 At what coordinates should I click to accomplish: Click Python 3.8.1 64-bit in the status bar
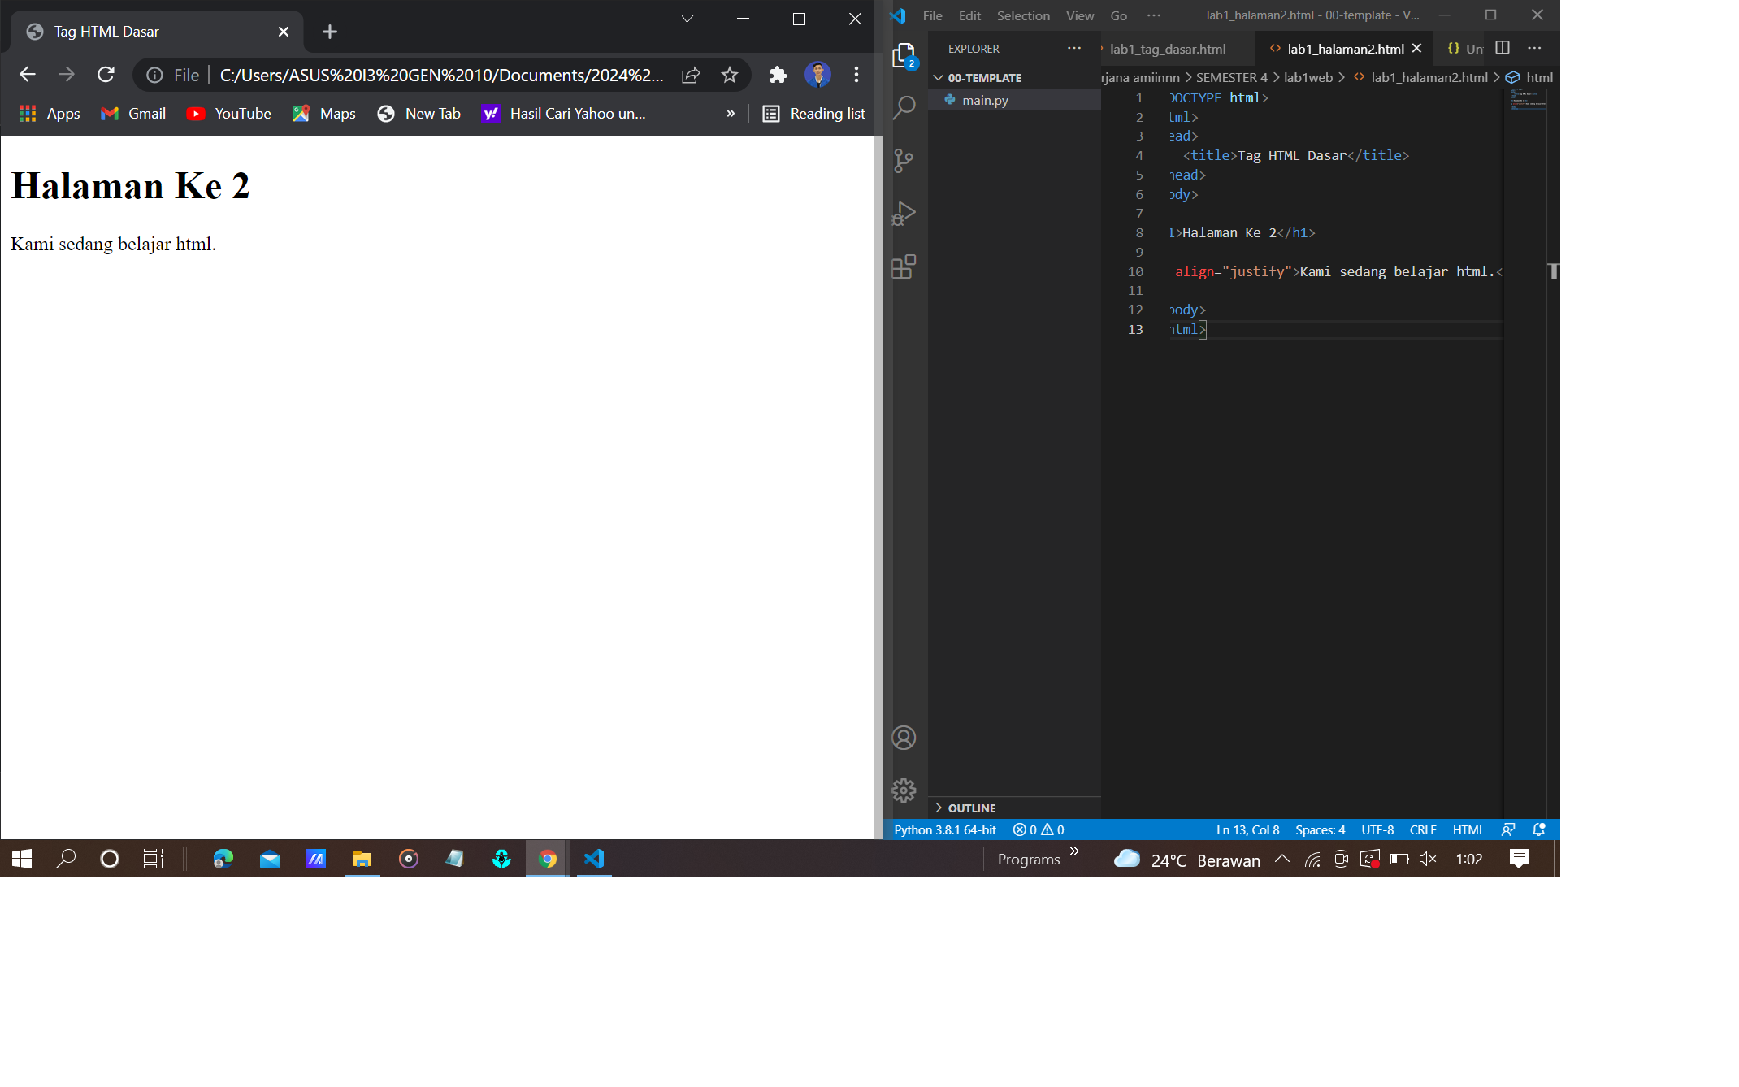[945, 829]
